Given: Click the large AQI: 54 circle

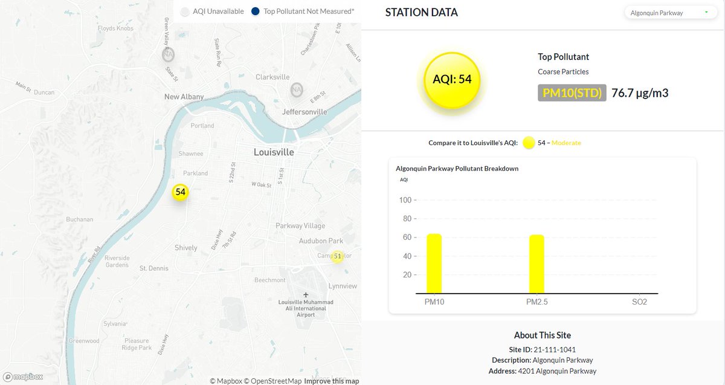Looking at the screenshot, I should [x=452, y=80].
